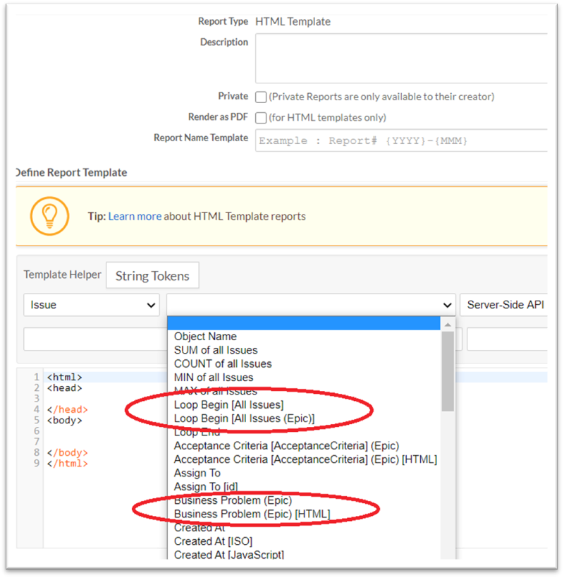
Task: Enable the Private report checkbox
Action: [261, 97]
